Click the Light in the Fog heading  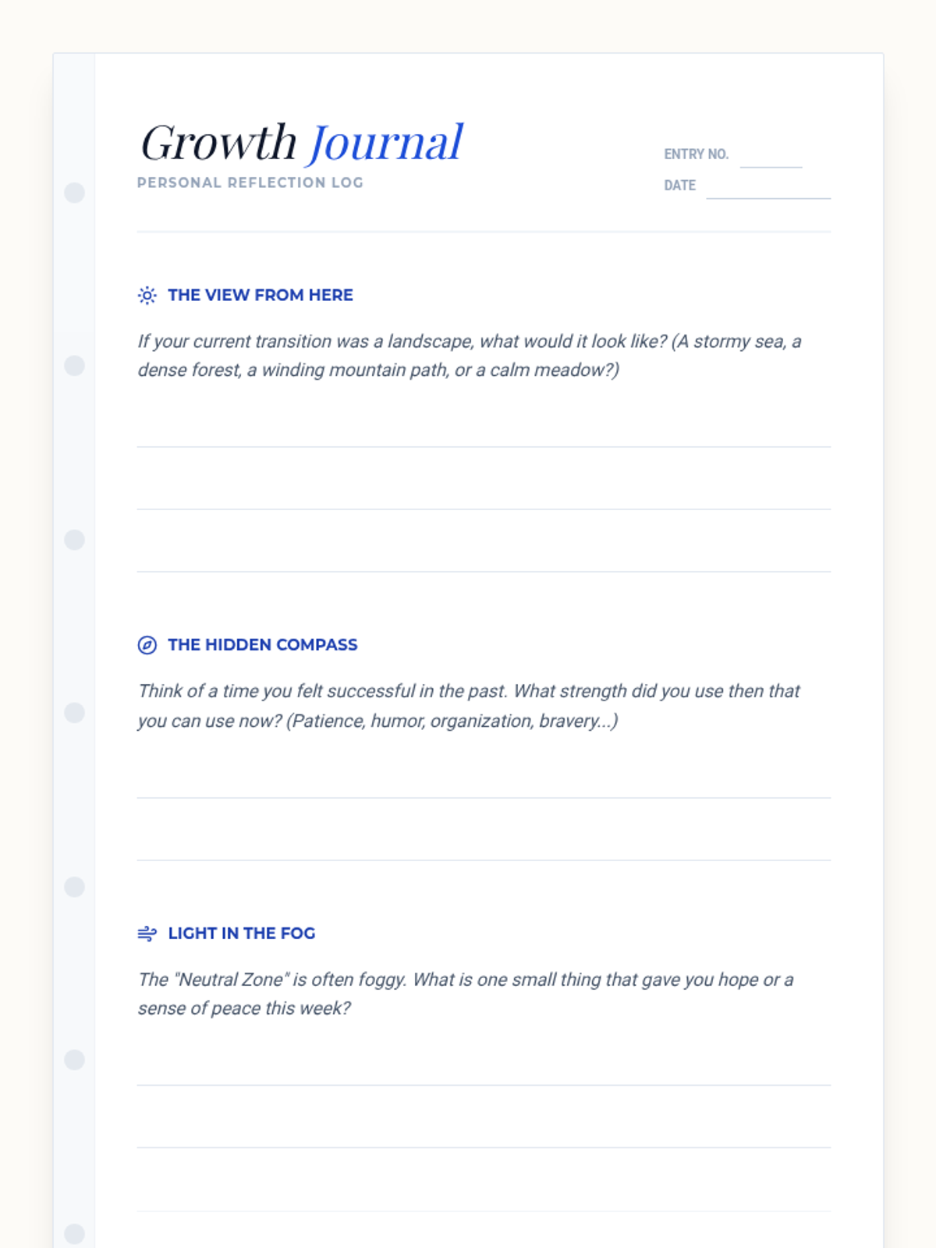tap(242, 934)
